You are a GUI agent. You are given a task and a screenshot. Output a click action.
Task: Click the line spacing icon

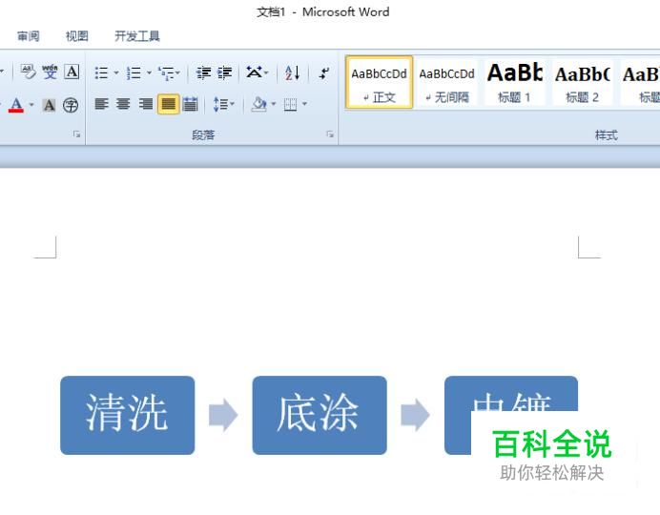pyautogui.click(x=220, y=104)
